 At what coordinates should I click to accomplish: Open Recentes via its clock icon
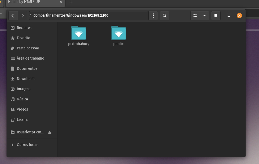[x=12, y=28]
